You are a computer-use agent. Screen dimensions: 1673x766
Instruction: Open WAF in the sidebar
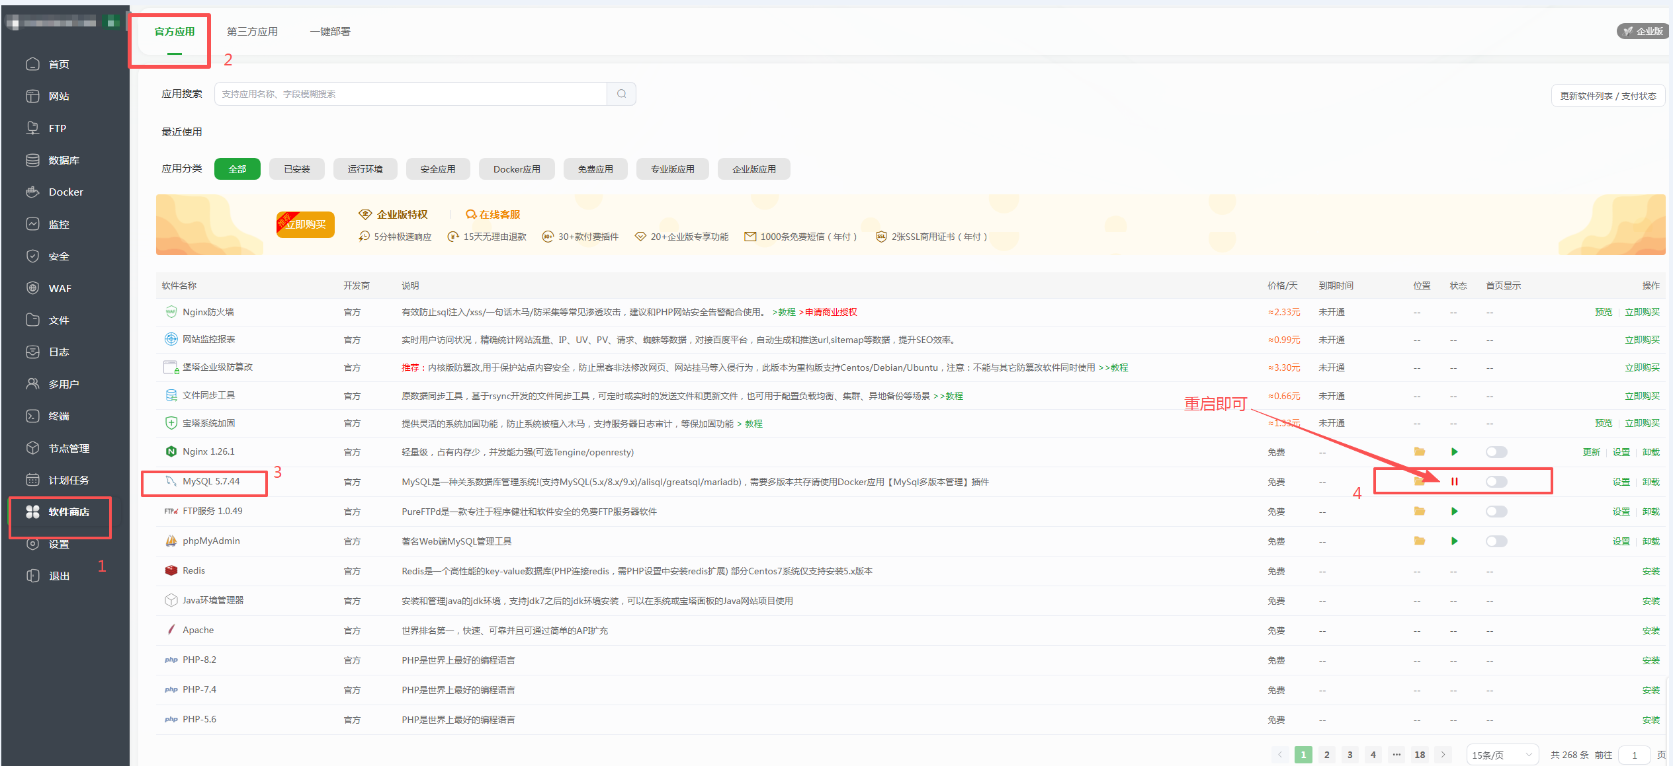click(60, 288)
